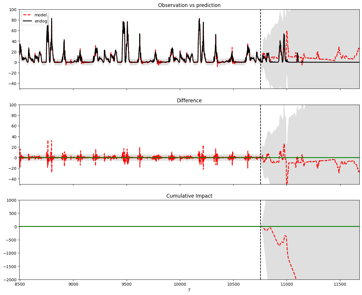The image size is (362, 295).
Task: Click the x-axis tick label 8500
Action: click(x=20, y=284)
